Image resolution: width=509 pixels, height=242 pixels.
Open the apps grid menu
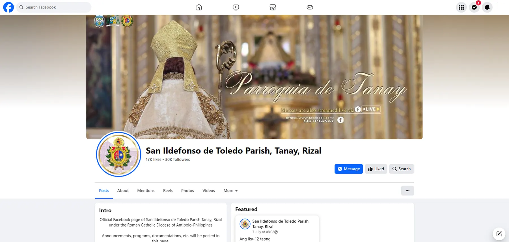[x=461, y=7]
